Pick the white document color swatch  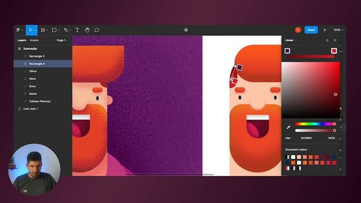click(293, 157)
